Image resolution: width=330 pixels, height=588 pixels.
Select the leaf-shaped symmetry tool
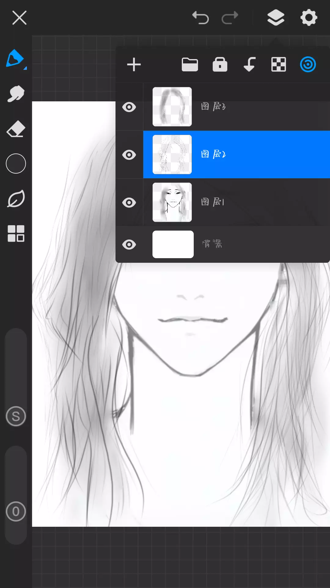tap(16, 199)
